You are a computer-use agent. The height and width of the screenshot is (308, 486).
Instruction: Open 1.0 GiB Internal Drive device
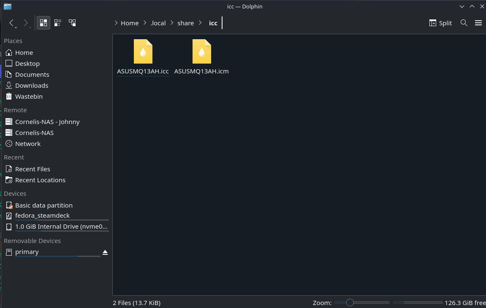point(56,227)
